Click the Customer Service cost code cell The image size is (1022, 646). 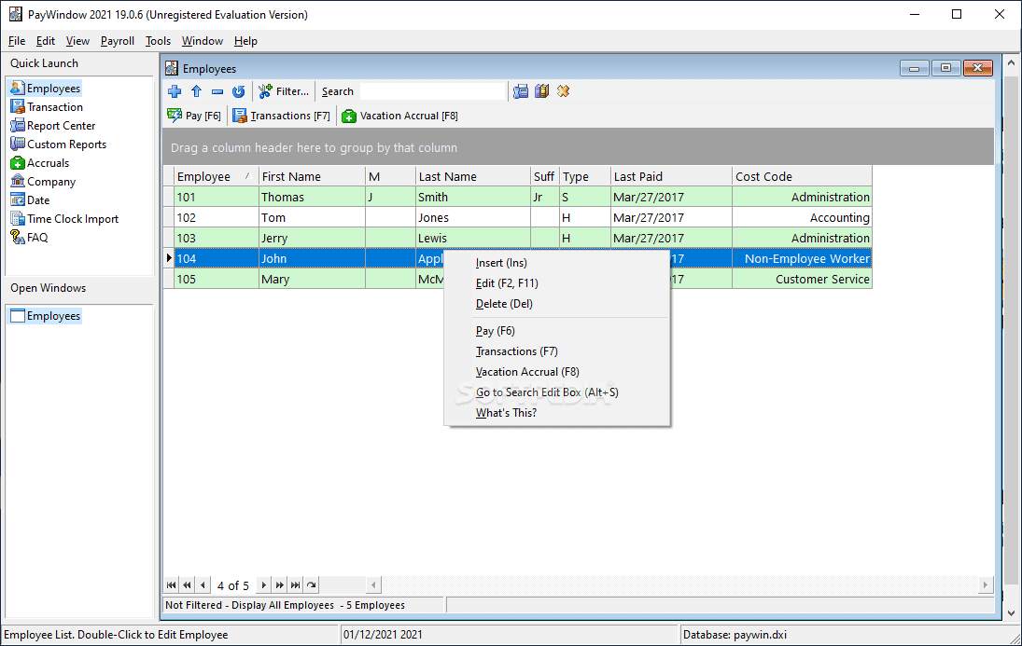point(803,280)
